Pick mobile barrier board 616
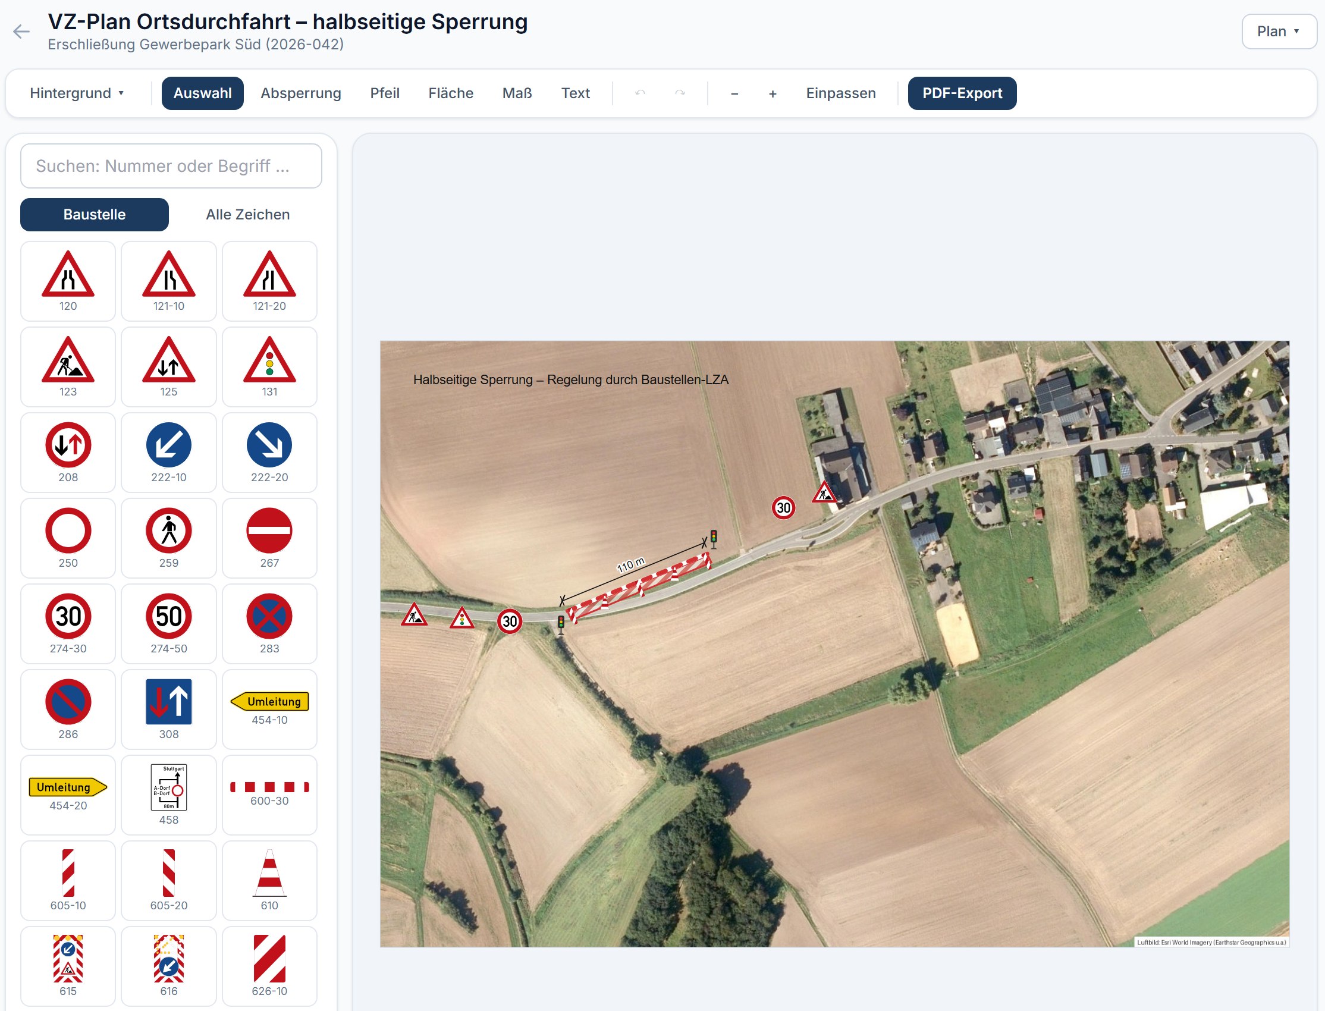Image resolution: width=1325 pixels, height=1011 pixels. (x=168, y=966)
